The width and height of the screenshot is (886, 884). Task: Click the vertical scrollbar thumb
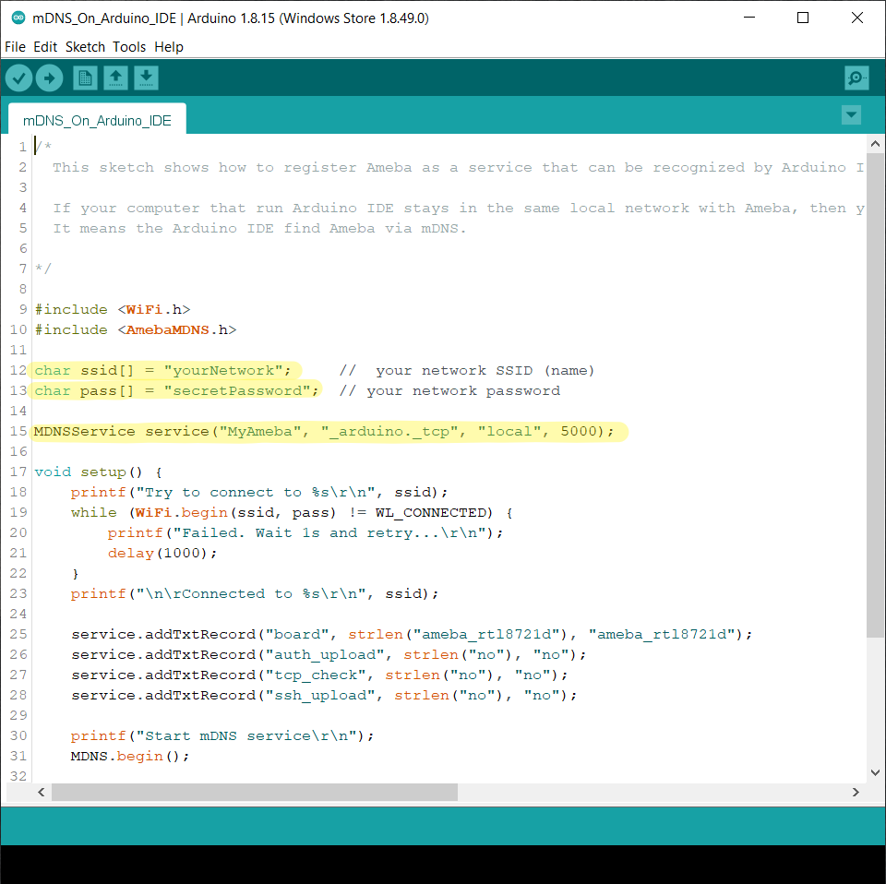click(x=875, y=395)
